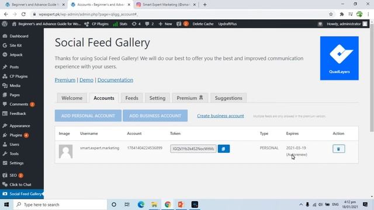Open Pages in sidebar

[x=15, y=95]
